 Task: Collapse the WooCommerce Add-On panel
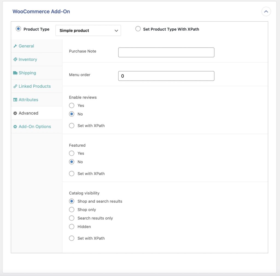pos(266,11)
